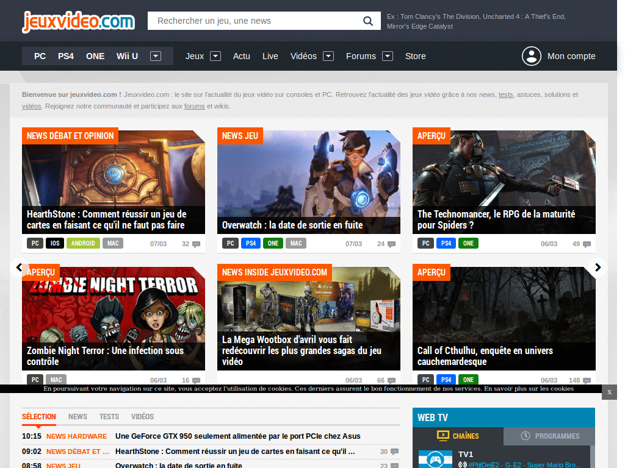Switch to the SÉLECTION tab

tap(38, 417)
